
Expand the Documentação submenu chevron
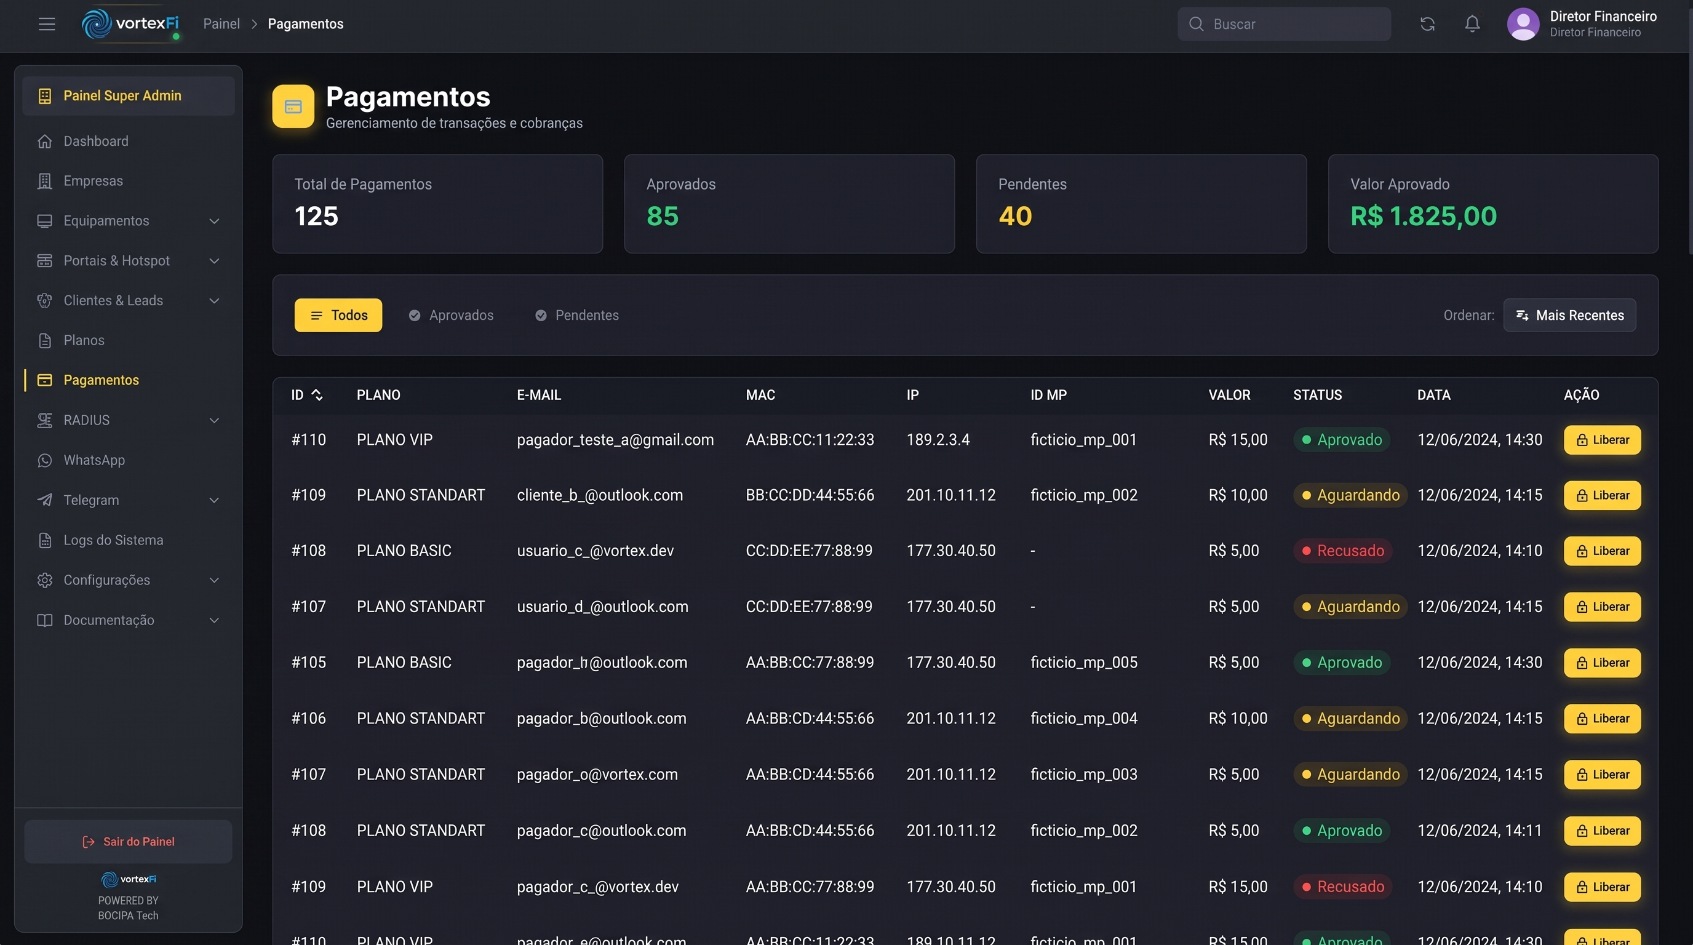214,620
